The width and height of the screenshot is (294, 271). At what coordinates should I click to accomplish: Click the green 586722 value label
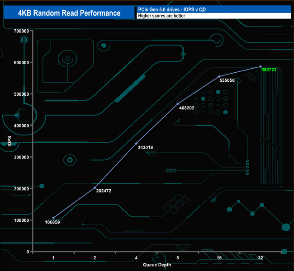[x=272, y=70]
